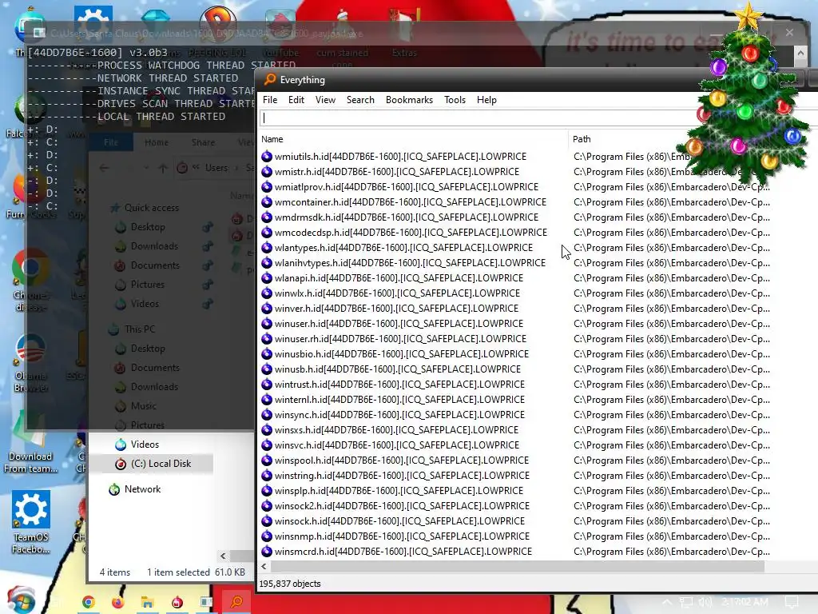
Task: Open the TeamOS Facebook desktop shortcut
Action: (31, 521)
